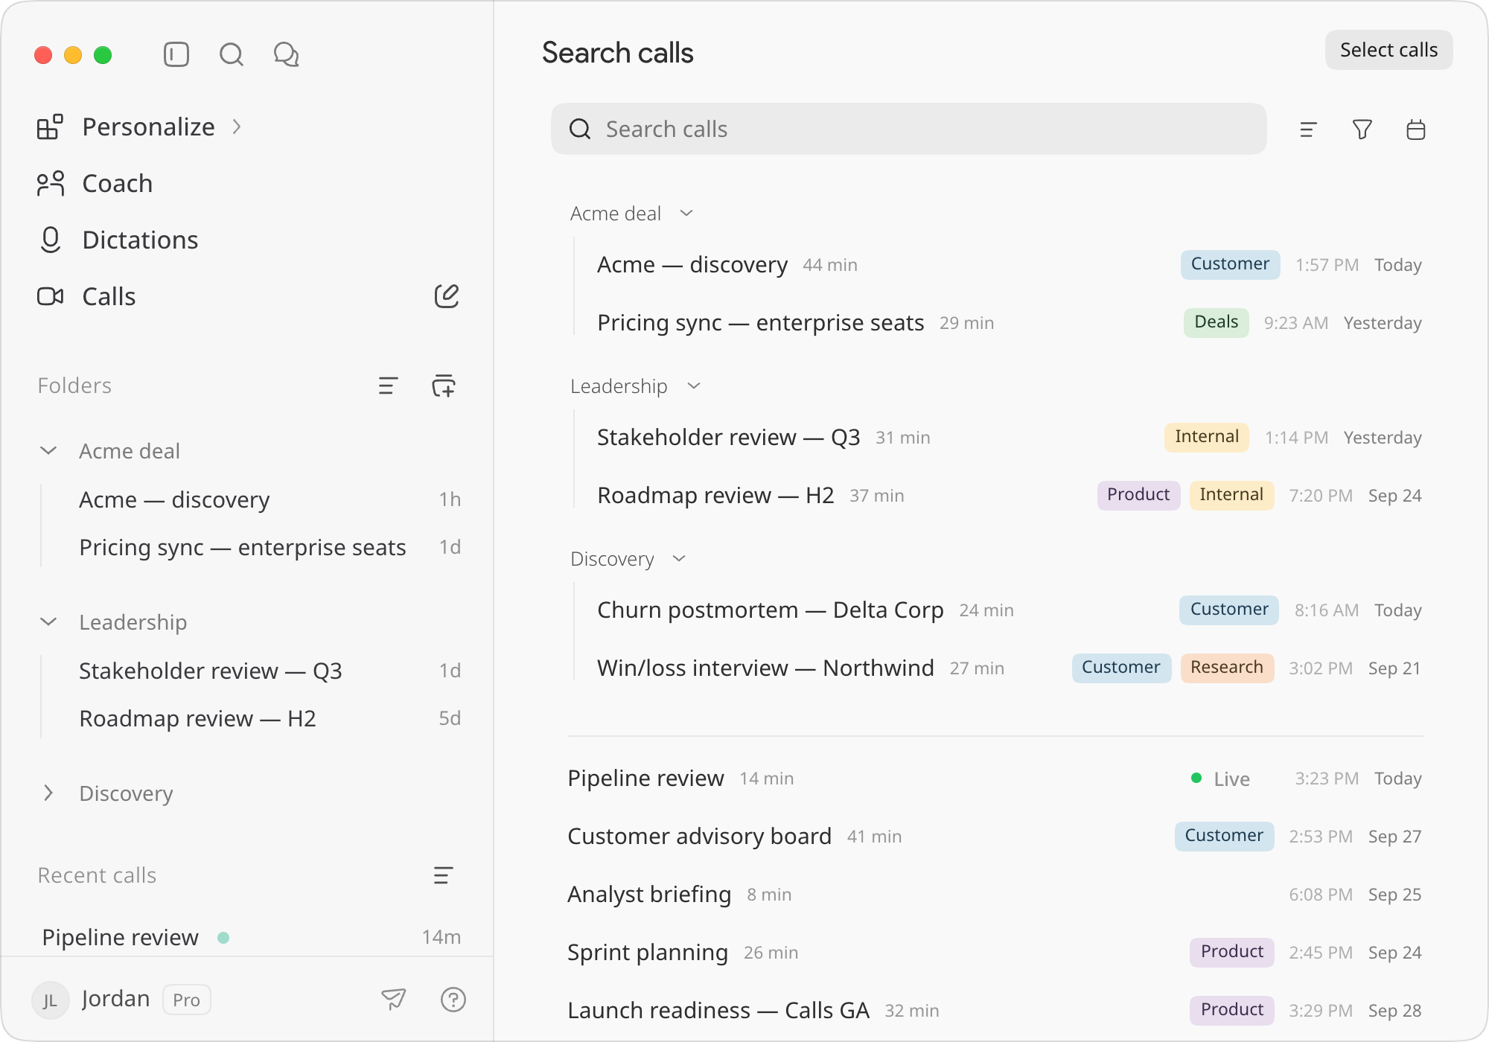Image resolution: width=1489 pixels, height=1042 pixels.
Task: Collapse Leadership group in call list
Action: pyautogui.click(x=694, y=386)
